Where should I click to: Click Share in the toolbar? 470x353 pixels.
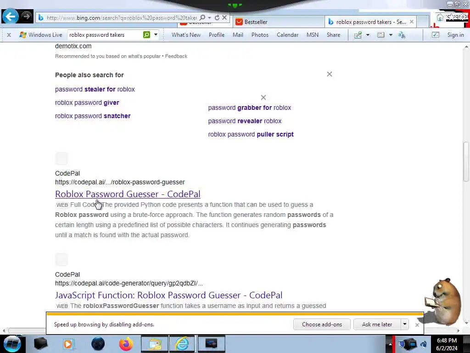tap(333, 35)
